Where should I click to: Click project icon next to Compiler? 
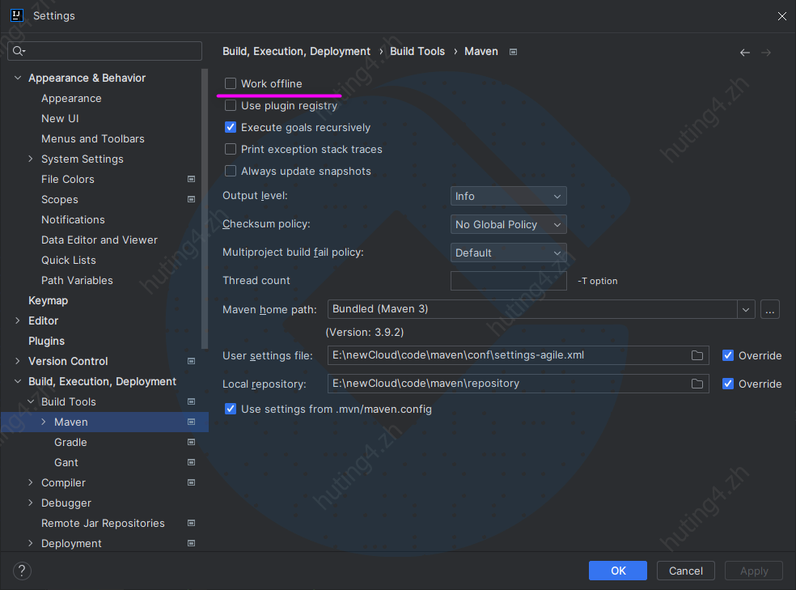click(x=192, y=482)
